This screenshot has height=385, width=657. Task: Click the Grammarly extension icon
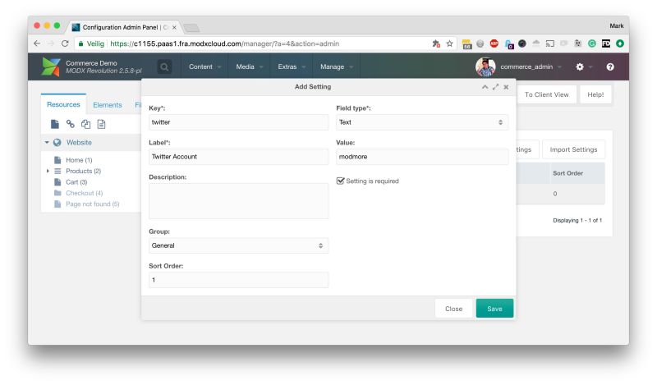[592, 44]
